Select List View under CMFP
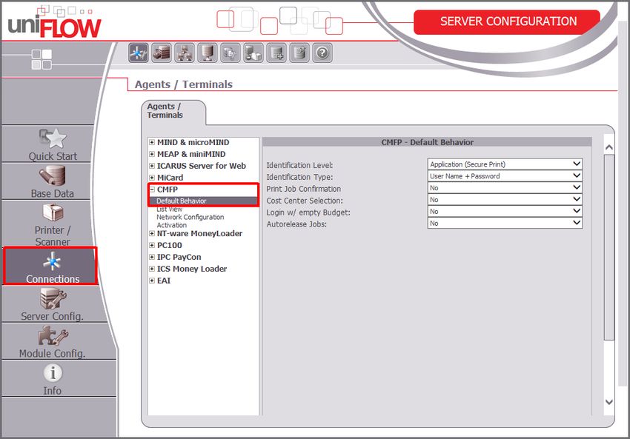Screen dimensions: 630x439 [169, 210]
